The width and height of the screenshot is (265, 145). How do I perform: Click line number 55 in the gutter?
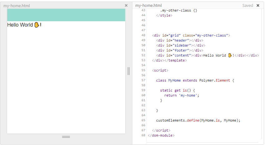click(x=143, y=70)
